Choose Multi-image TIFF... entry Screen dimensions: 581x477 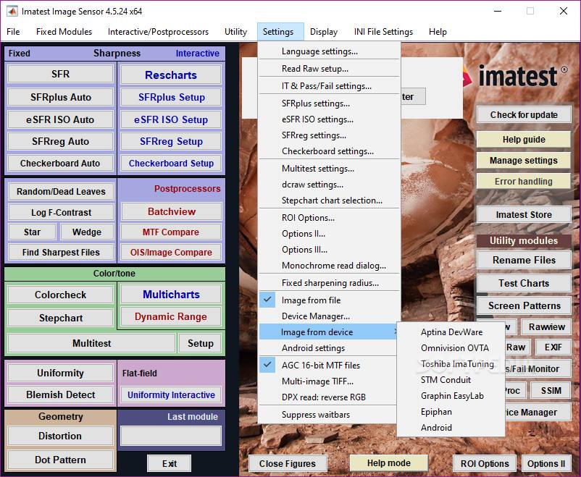tap(329, 381)
